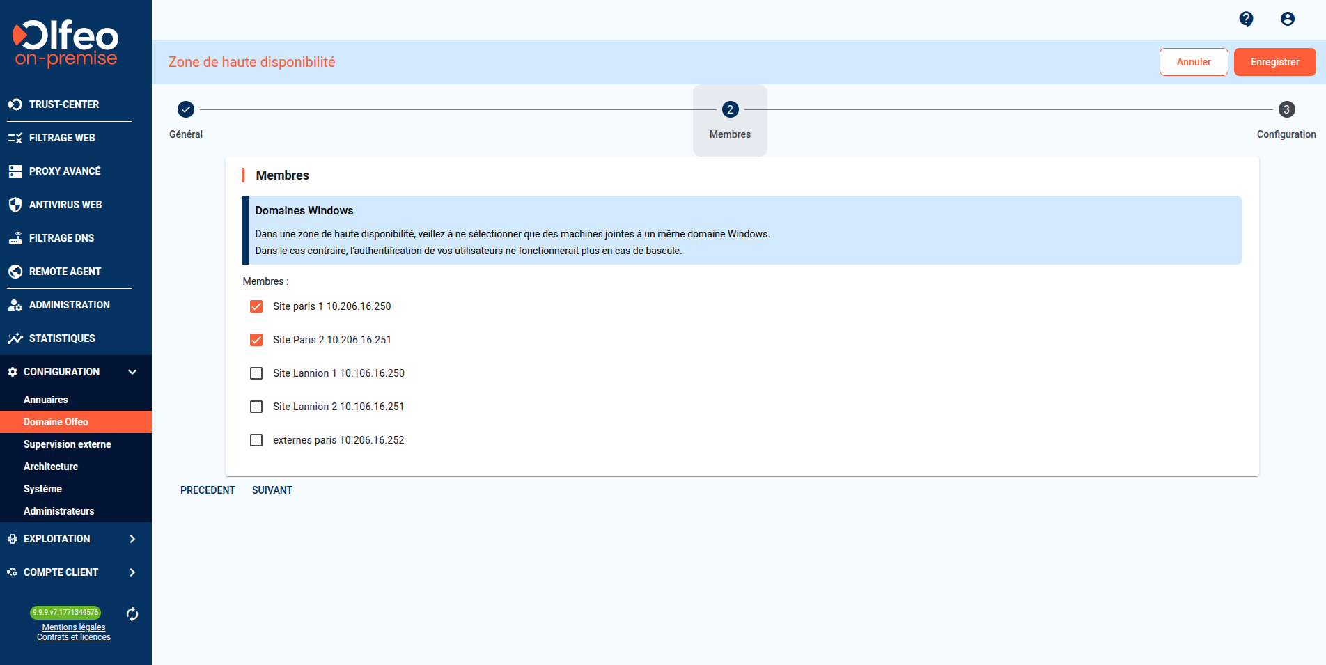Jump to step 3 Configuration

(1286, 109)
